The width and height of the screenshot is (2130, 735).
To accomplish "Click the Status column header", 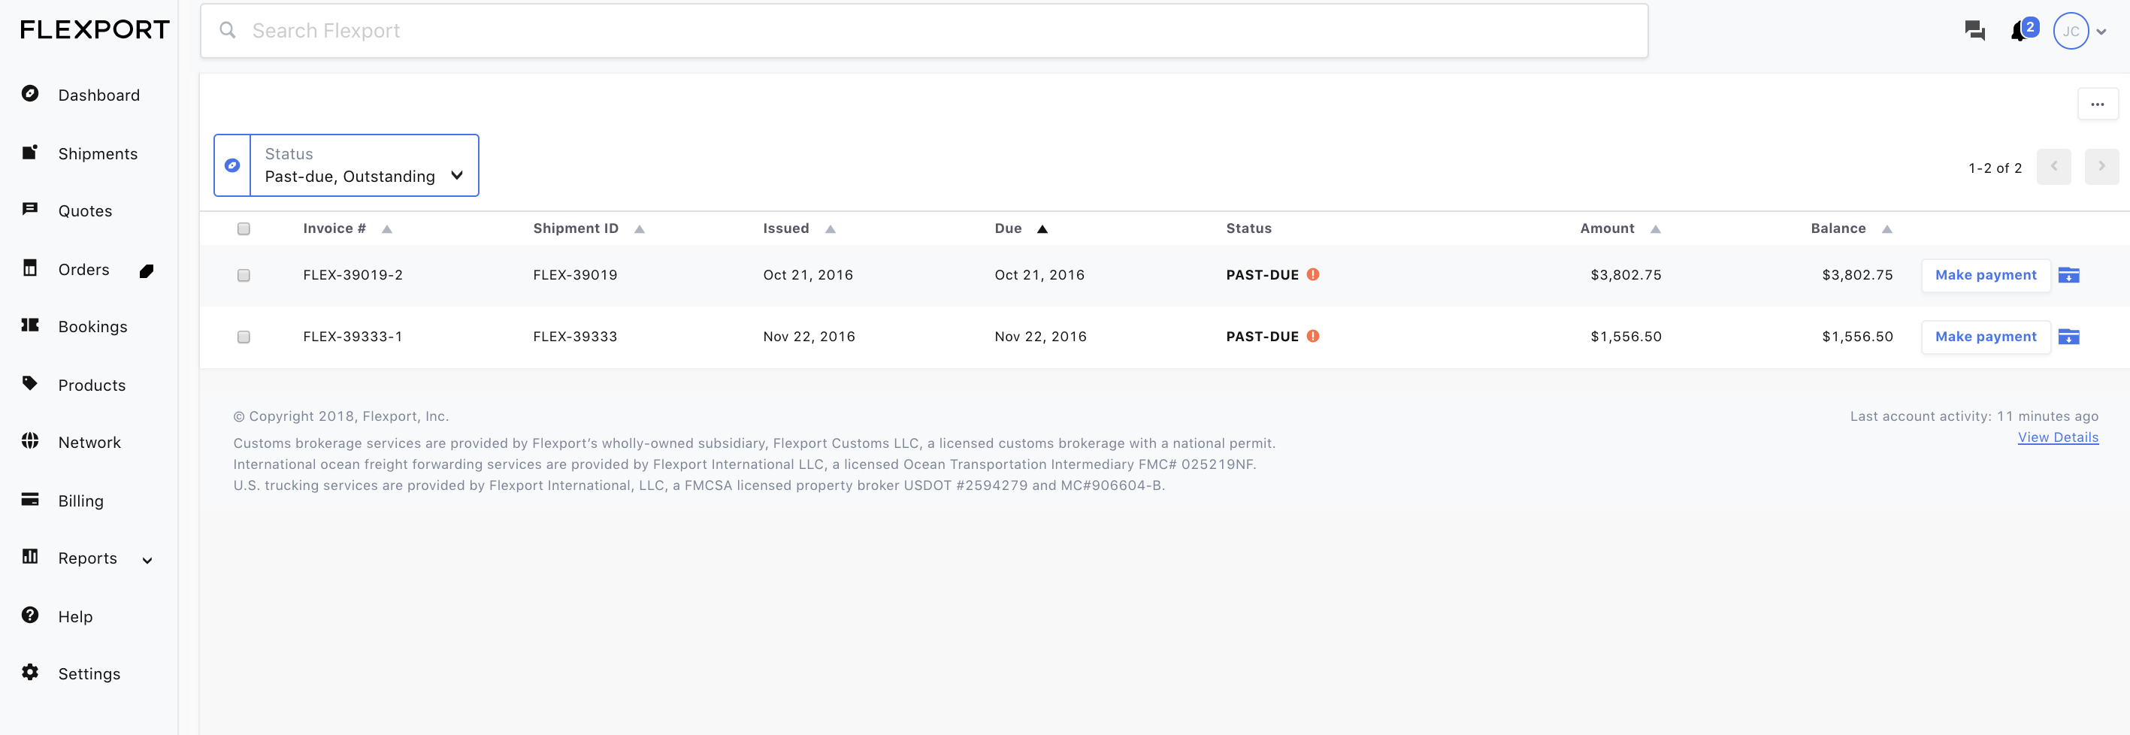I will pos(1248,228).
